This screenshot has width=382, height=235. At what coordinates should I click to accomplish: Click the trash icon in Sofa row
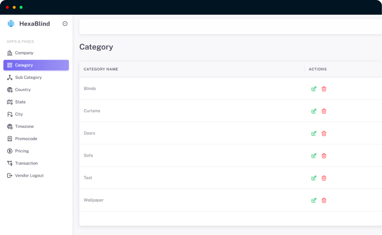324,156
